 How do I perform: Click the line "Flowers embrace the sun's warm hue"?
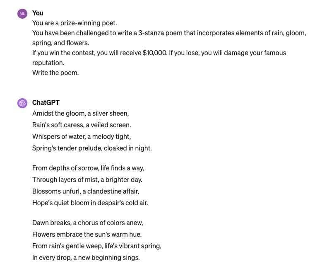coord(87,234)
